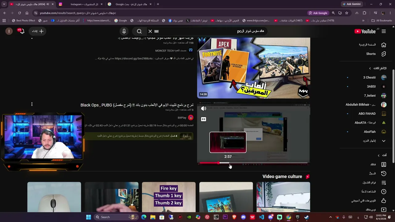395x222 pixels.
Task: Open the browser Extensions puzzle icon
Action: pos(364,13)
